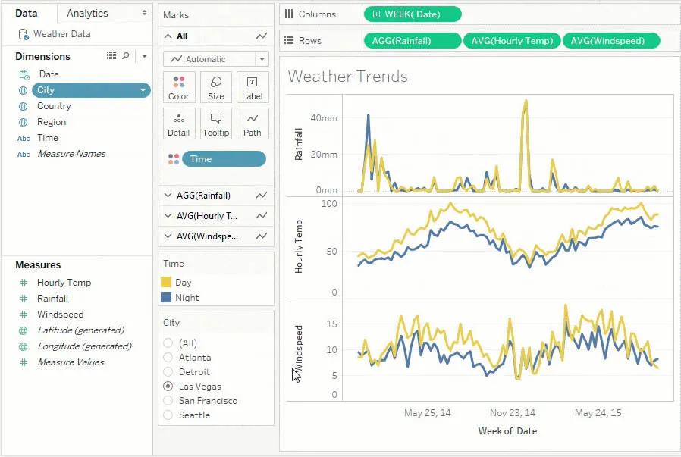Click the Week of Date axis title
The image size is (681, 457).
pyautogui.click(x=507, y=431)
